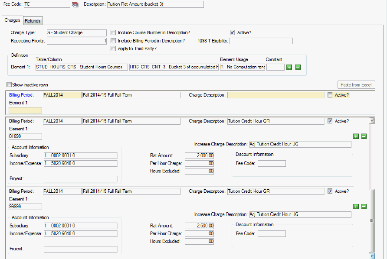Tick the Show inactive rows checkbox
This screenshot has width=387, height=259.
[9, 85]
